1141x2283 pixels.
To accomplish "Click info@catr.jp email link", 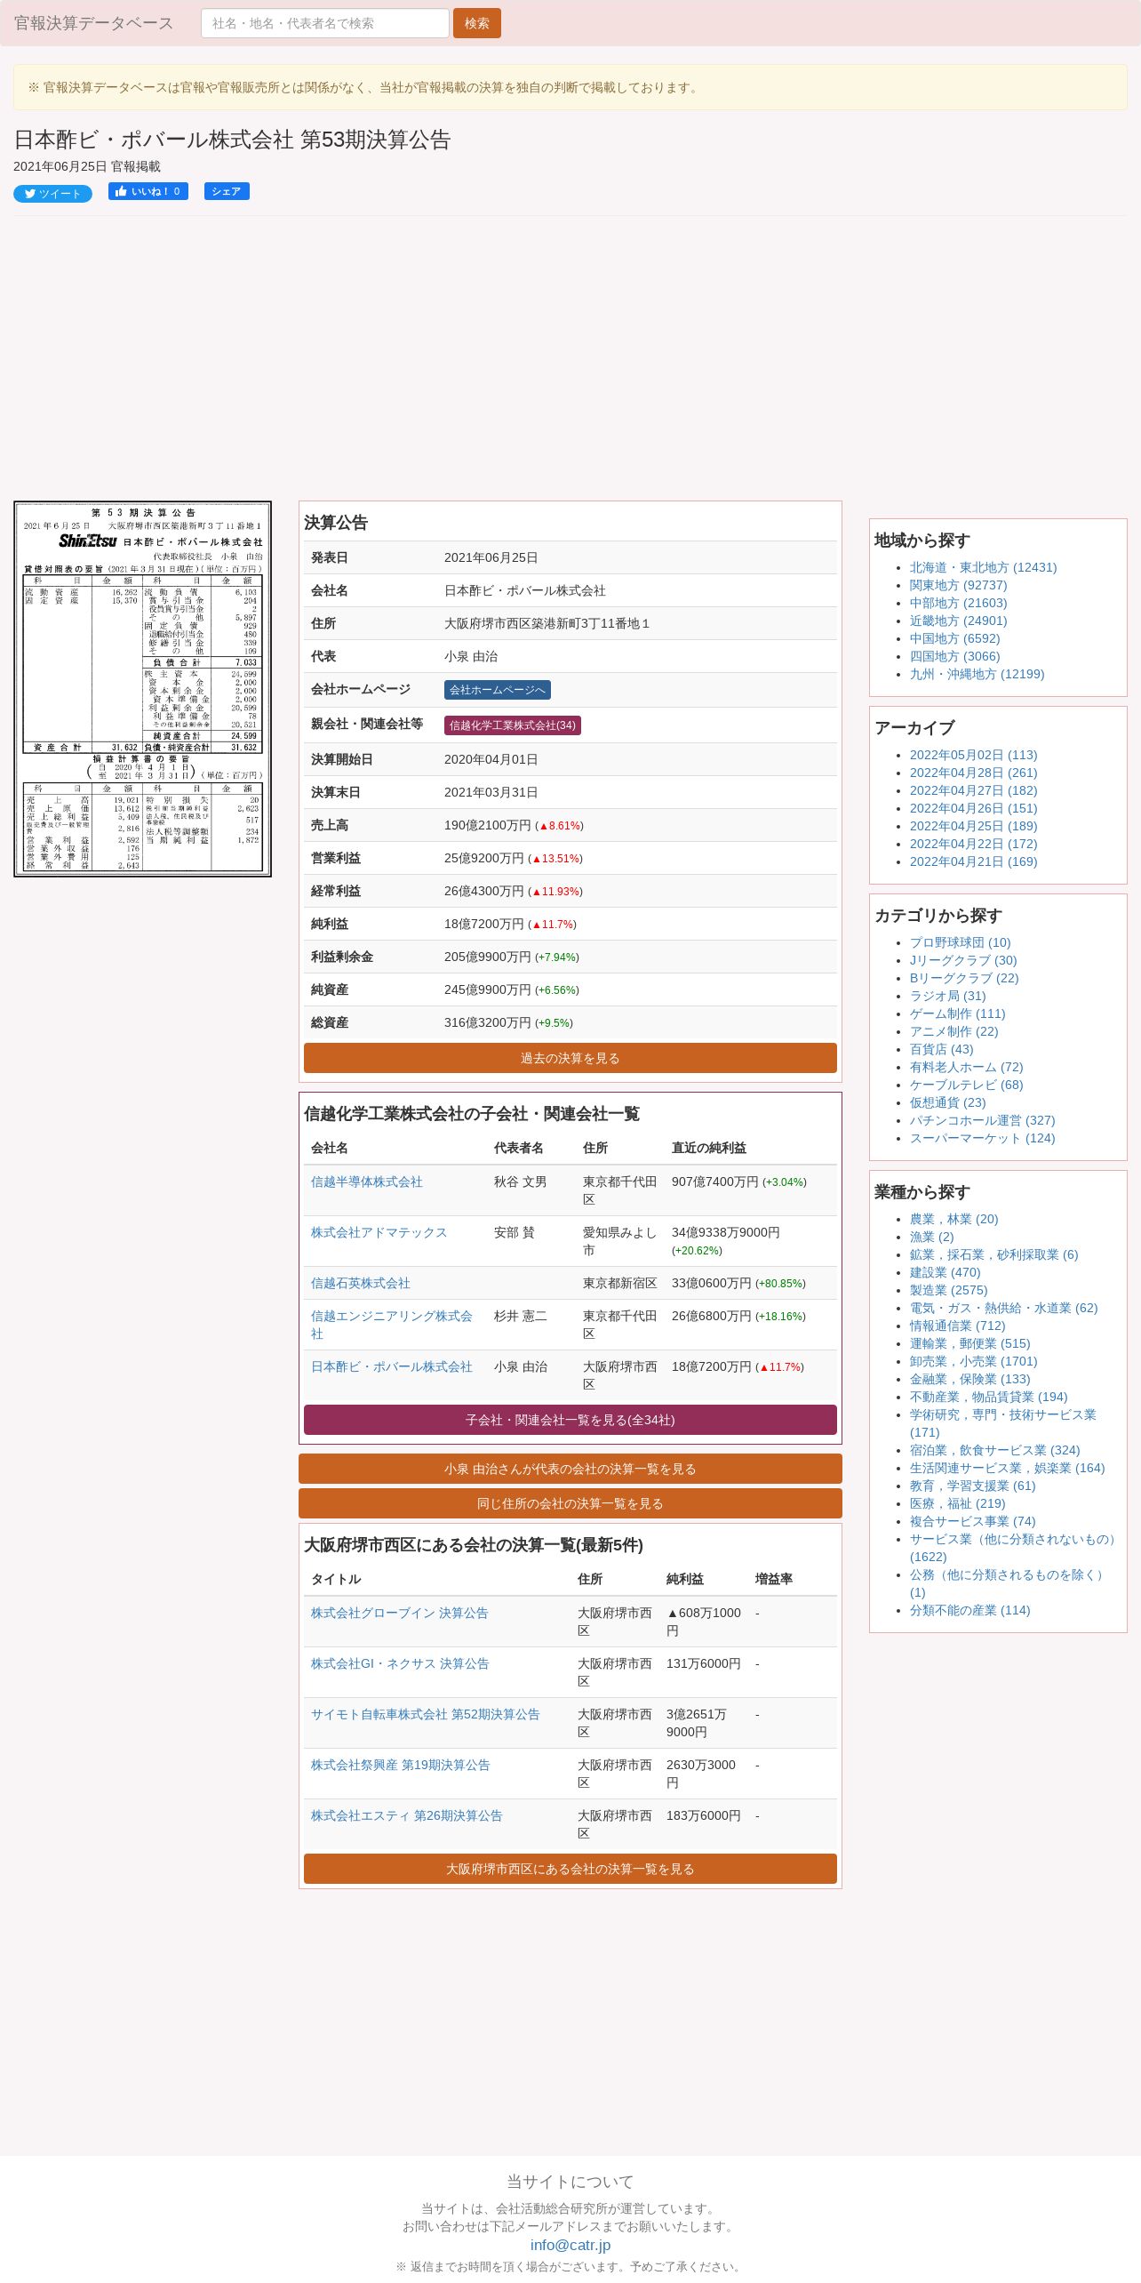I will coord(570,2245).
